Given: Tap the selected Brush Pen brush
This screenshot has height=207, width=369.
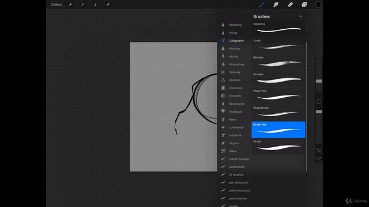Looking at the screenshot, I should [x=278, y=129].
